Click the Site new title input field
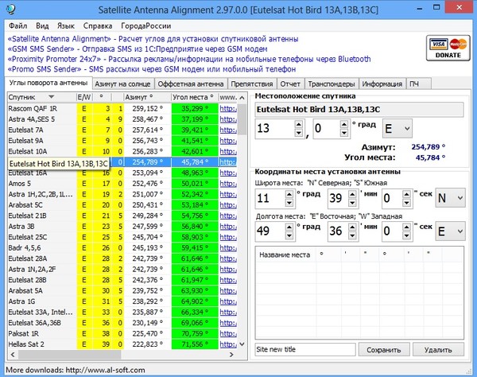477x377 pixels. pos(305,350)
